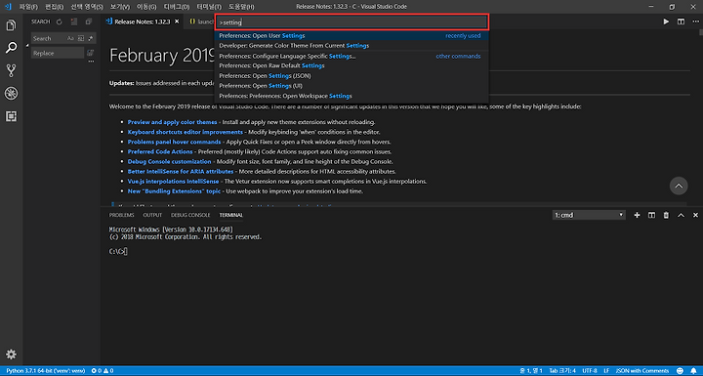Toggle Match Whole Word in search box
This screenshot has width=703, height=376.
pos(81,39)
